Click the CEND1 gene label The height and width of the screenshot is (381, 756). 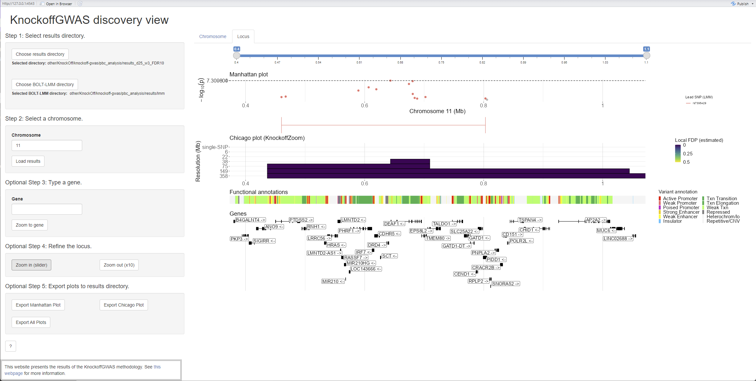(464, 274)
